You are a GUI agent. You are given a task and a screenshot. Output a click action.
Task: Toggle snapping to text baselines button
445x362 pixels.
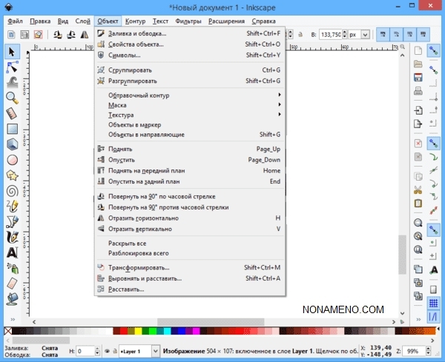433,270
